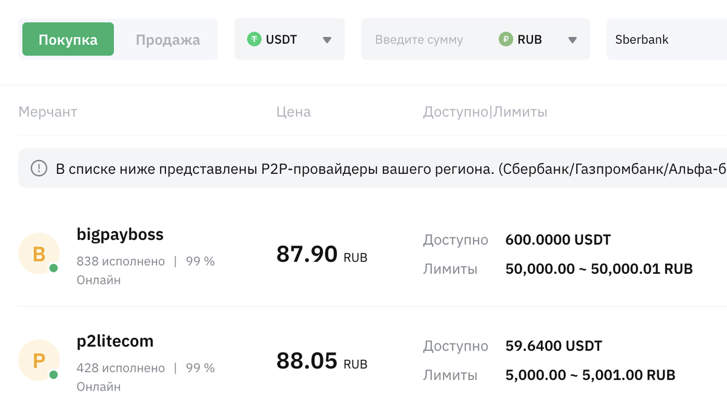Click p2litecom green online status dot
This screenshot has height=407, width=727.
pyautogui.click(x=53, y=375)
